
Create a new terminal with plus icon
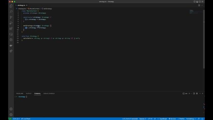(x=189, y=93)
